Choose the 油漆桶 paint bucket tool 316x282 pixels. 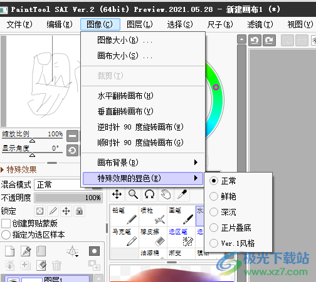click(153, 253)
